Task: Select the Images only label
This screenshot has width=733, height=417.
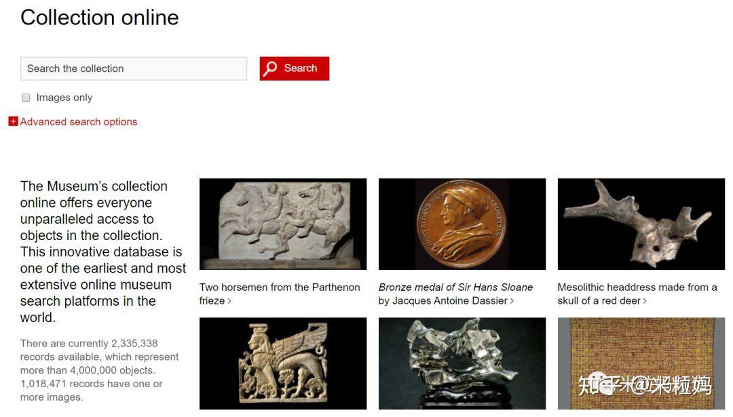Action: [x=64, y=98]
